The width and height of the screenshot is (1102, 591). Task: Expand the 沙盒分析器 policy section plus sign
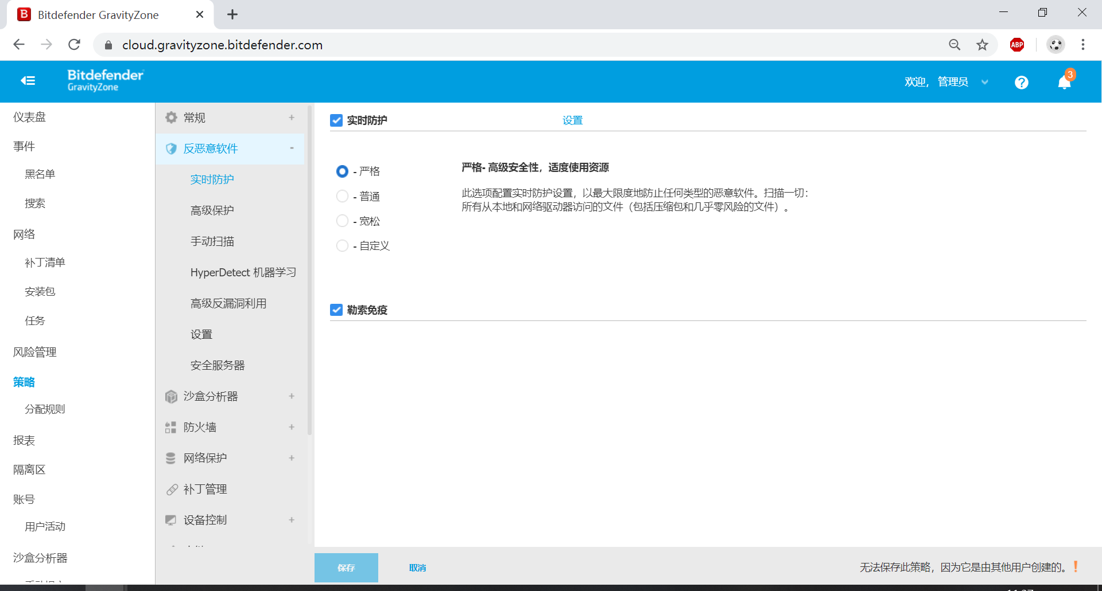292,396
